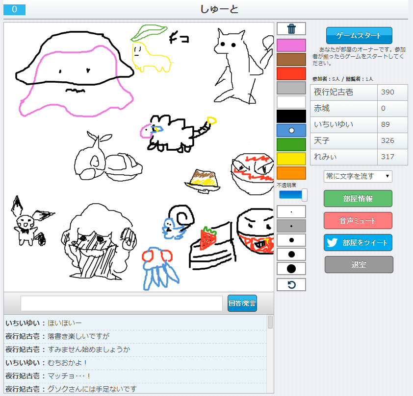
Task: Click chat message すみません始めましょうか
Action: point(89,349)
